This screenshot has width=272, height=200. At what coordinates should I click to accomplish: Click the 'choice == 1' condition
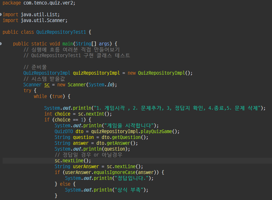(x=69, y=120)
